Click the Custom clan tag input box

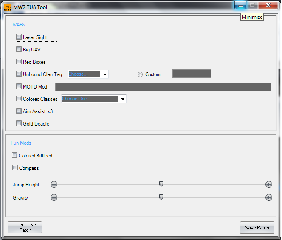click(192, 74)
